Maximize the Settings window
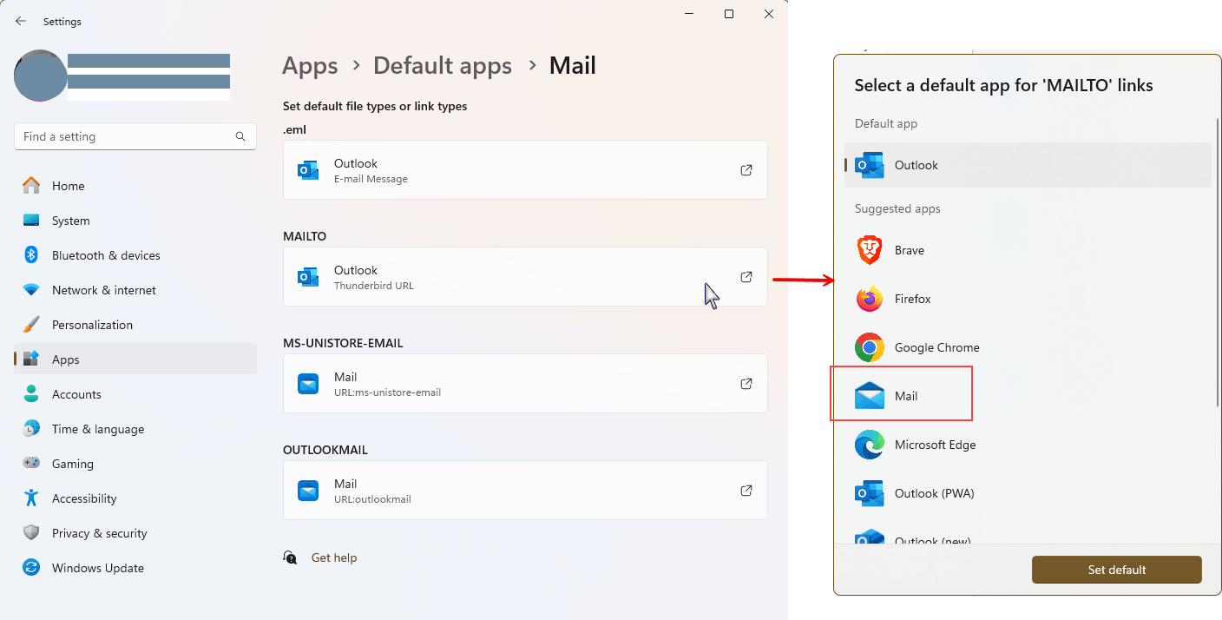The height and width of the screenshot is (620, 1222). [729, 14]
